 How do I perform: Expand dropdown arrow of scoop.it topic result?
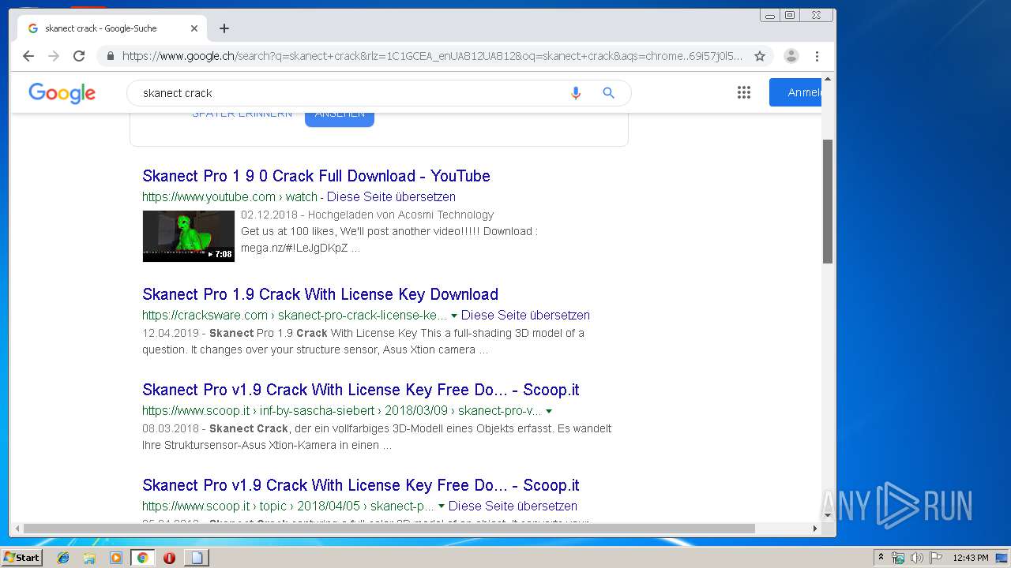[442, 506]
